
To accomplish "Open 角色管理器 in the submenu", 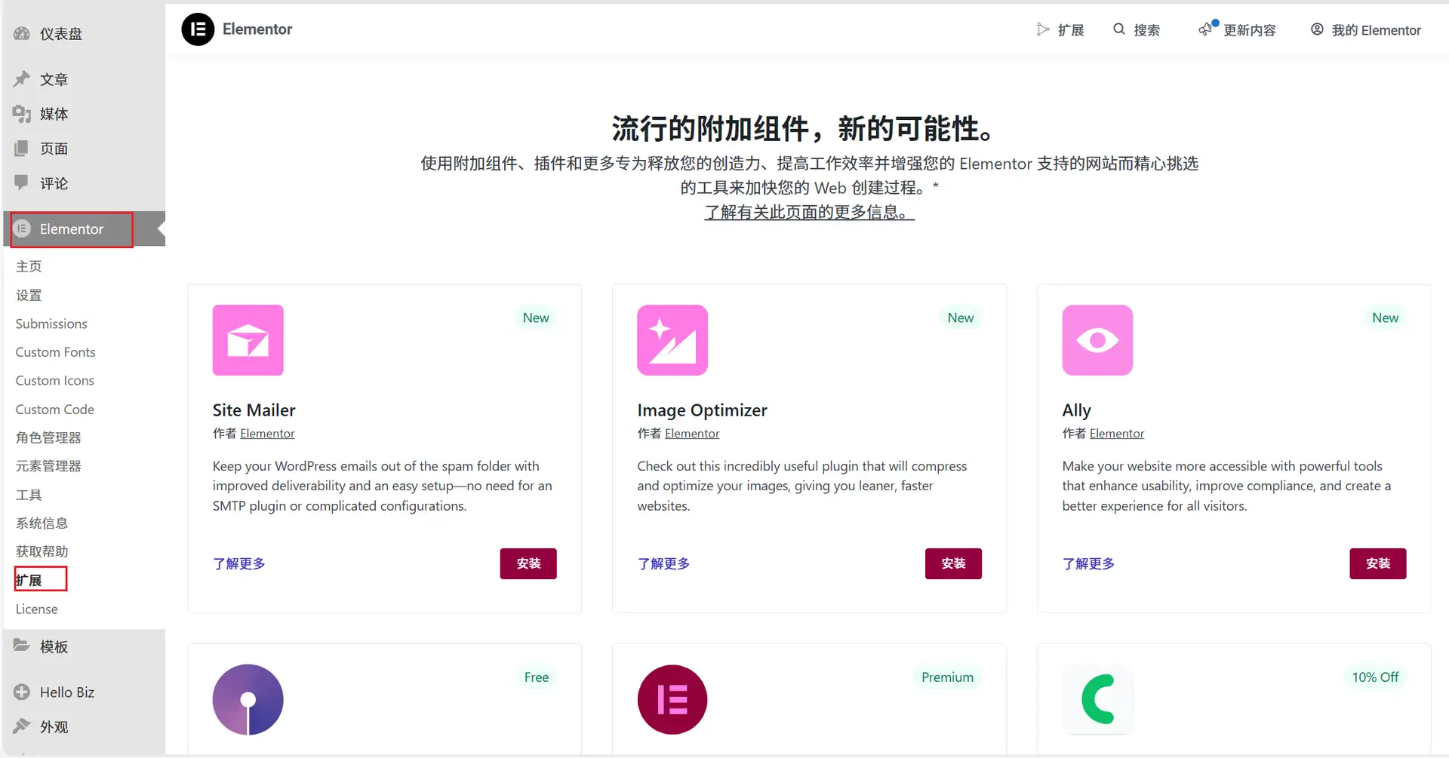I will tap(48, 437).
